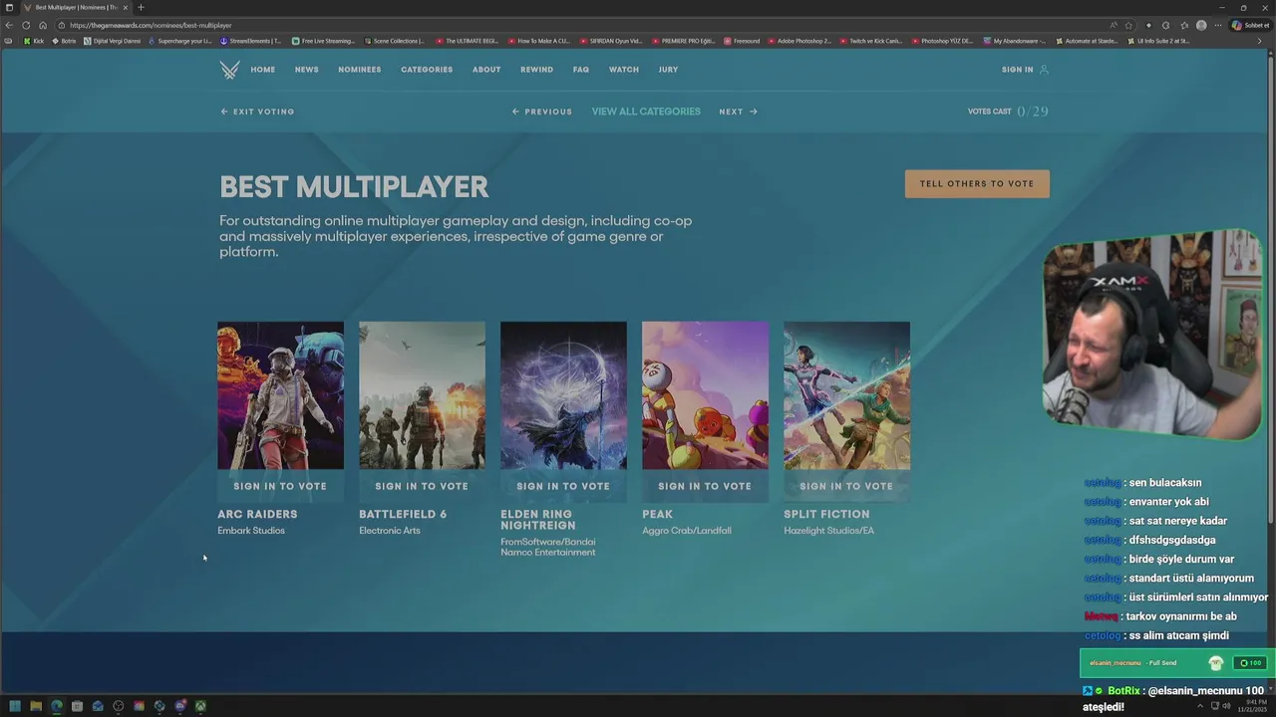
Task: Open the Xbox app from the taskbar
Action: click(200, 706)
